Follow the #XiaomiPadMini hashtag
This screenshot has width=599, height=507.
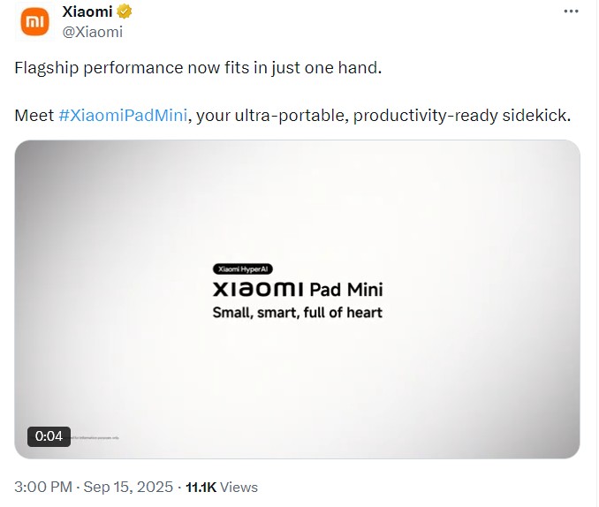[x=123, y=115]
